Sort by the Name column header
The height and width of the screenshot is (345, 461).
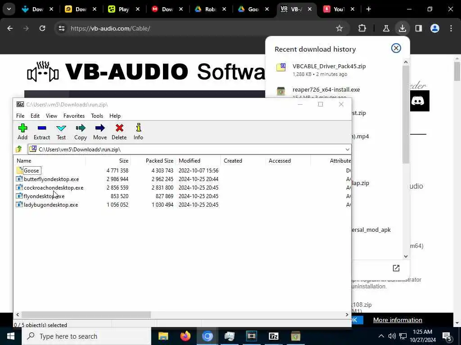pyautogui.click(x=50, y=161)
